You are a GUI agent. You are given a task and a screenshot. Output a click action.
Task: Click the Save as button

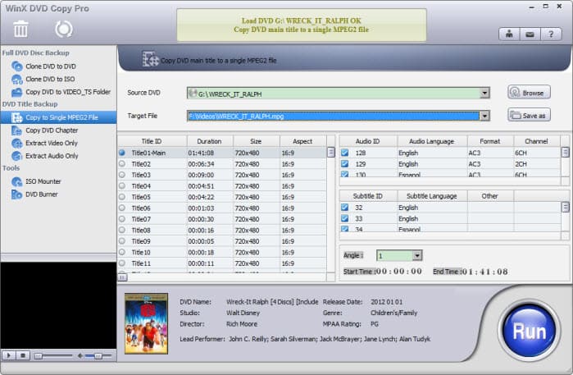[x=529, y=115]
